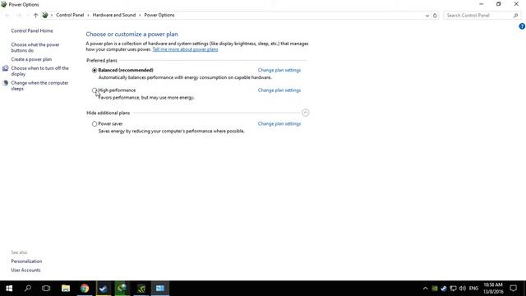Go to Control Panel breadcrumb

coord(70,15)
